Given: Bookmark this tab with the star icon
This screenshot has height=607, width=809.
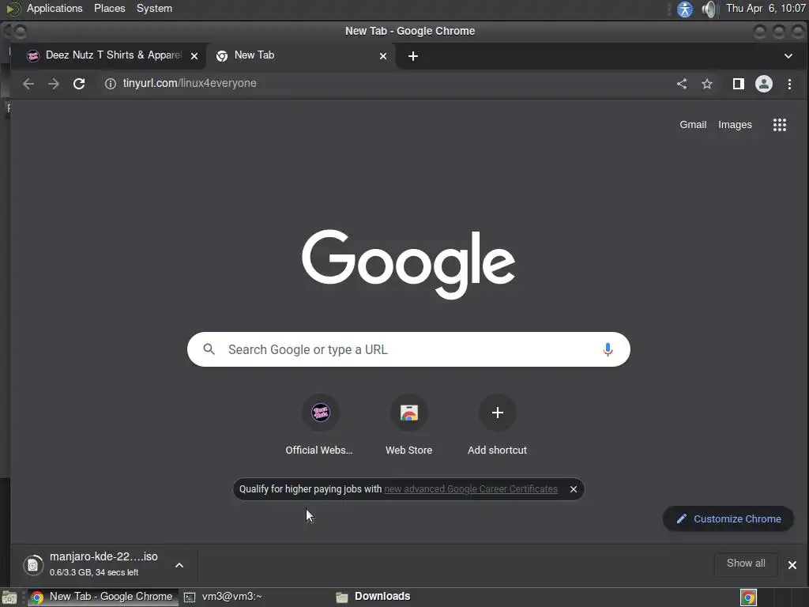Looking at the screenshot, I should point(707,84).
